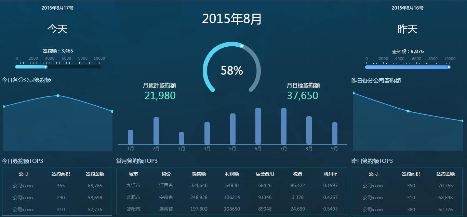
Task: Click the sales value 324,646
Action: tap(199, 185)
